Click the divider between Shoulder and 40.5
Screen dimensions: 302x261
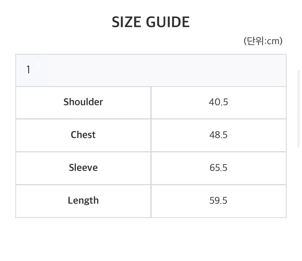(x=151, y=103)
